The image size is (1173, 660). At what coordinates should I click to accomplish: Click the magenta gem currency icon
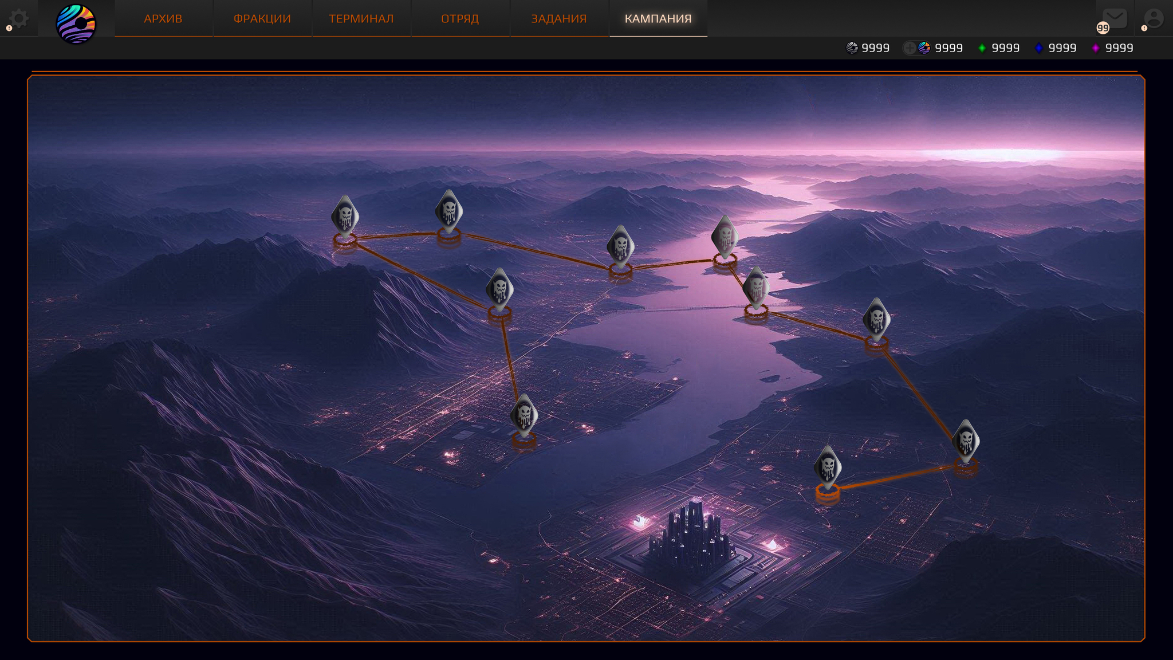coord(1096,48)
